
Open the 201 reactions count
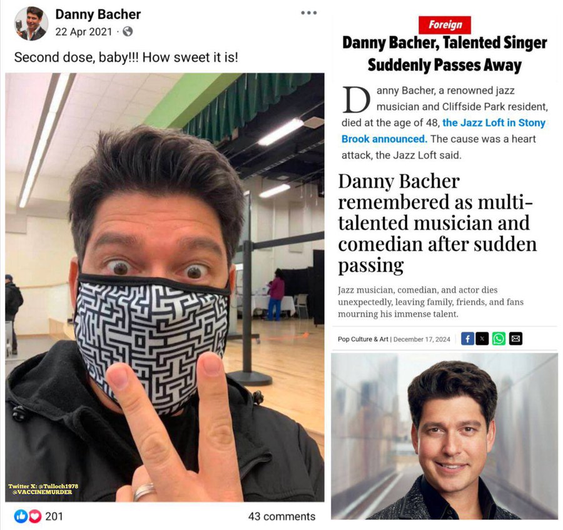54,516
